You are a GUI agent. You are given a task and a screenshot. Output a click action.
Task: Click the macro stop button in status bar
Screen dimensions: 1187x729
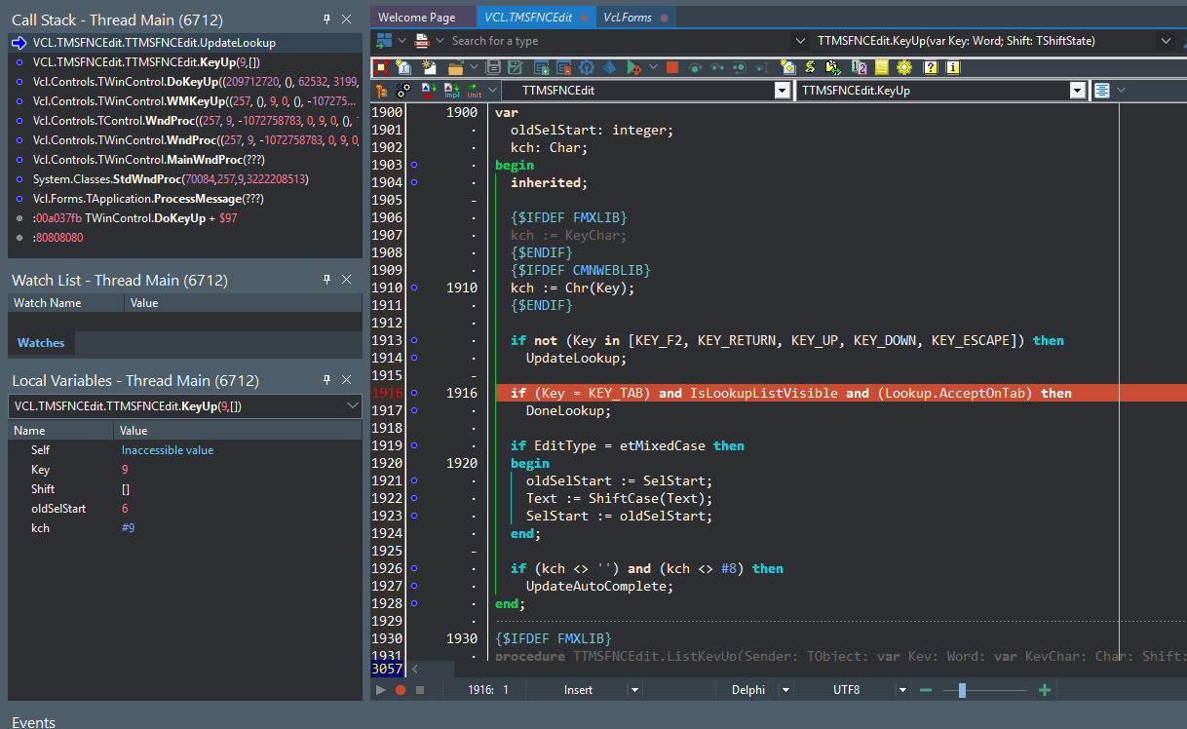[x=420, y=690]
